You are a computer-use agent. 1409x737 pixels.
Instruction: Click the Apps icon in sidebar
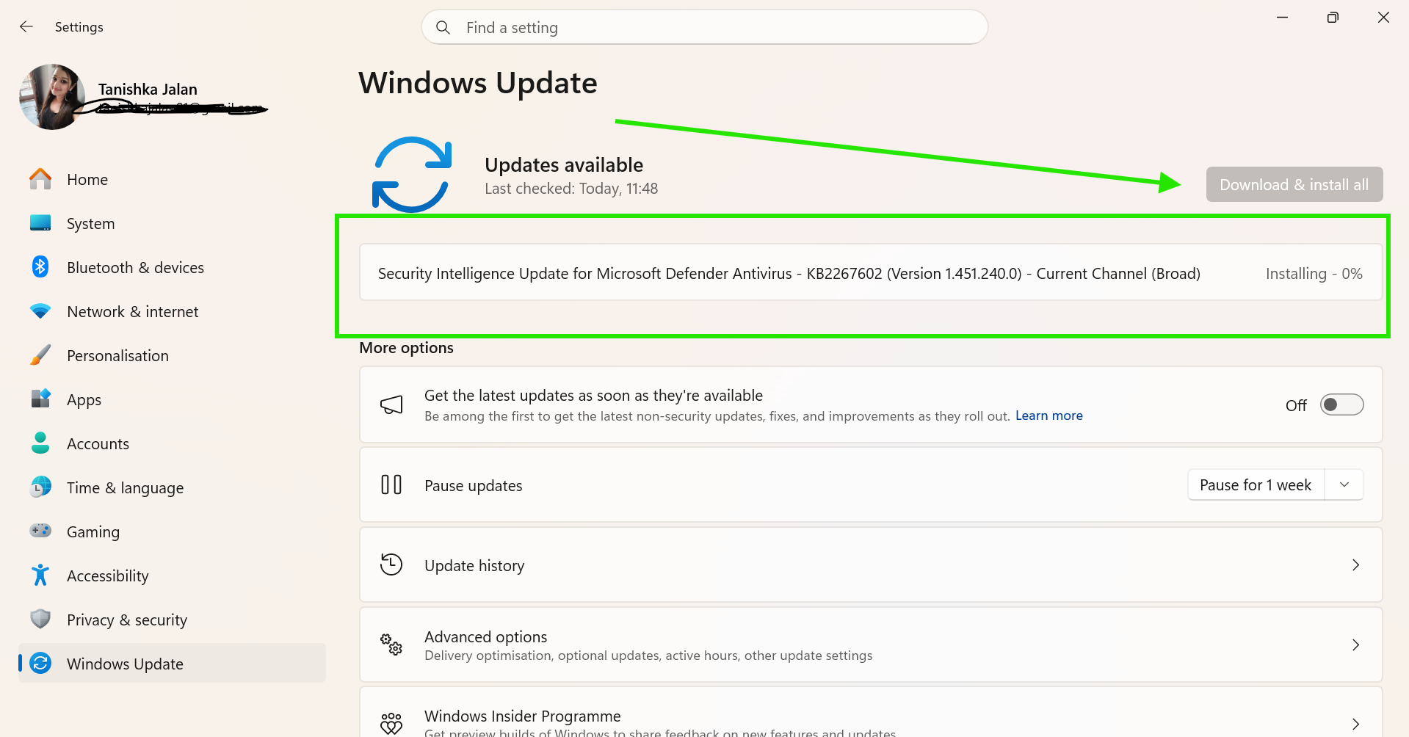pyautogui.click(x=40, y=399)
